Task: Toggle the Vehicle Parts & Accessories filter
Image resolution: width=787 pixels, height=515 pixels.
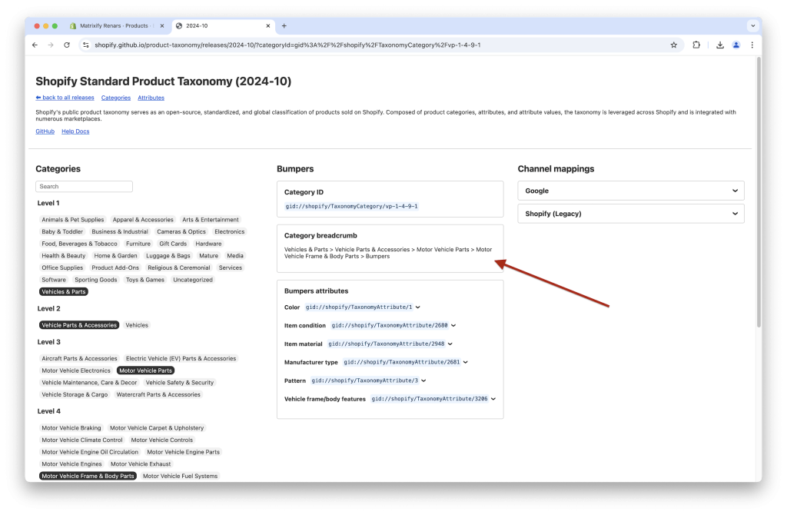Action: [78, 324]
